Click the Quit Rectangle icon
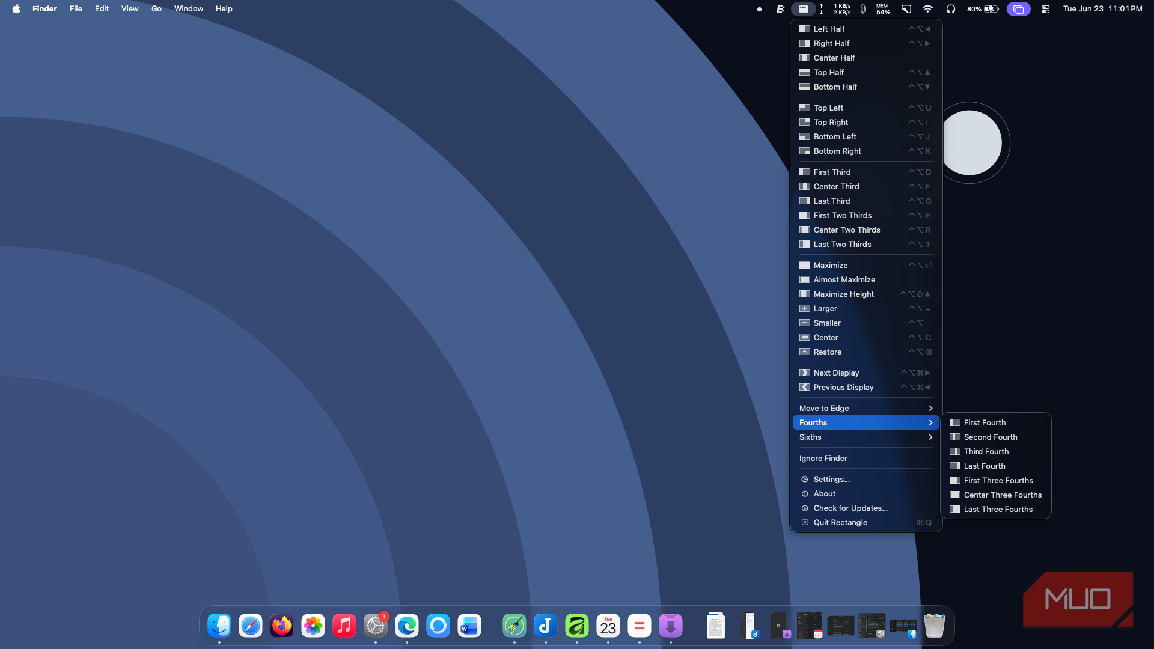Viewport: 1154px width, 649px height. pyautogui.click(x=805, y=522)
